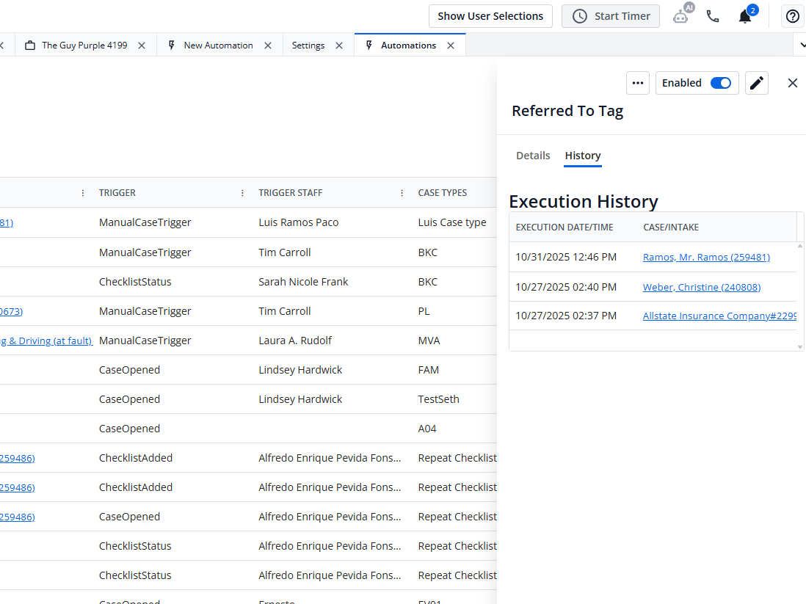Open the help question mark icon
Image resolution: width=806 pixels, height=604 pixels.
[x=793, y=16]
